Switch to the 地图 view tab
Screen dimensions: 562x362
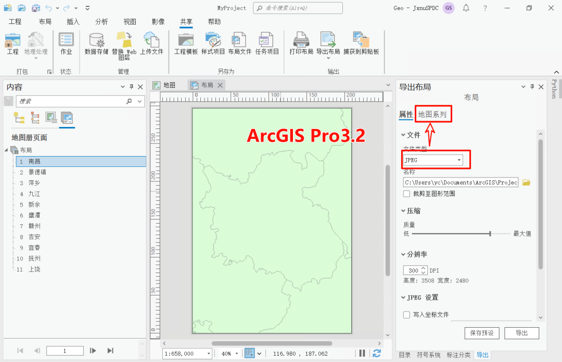click(x=165, y=85)
